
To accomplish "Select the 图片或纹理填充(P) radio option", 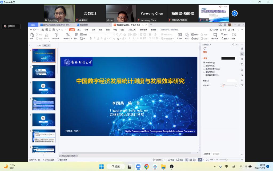I will [204, 69].
